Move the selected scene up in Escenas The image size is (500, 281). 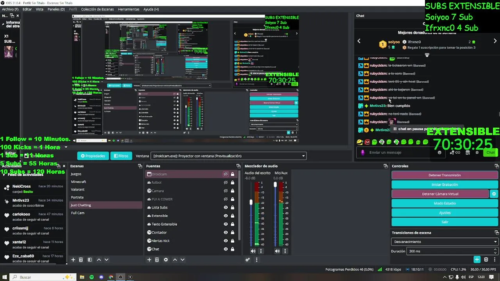click(99, 260)
